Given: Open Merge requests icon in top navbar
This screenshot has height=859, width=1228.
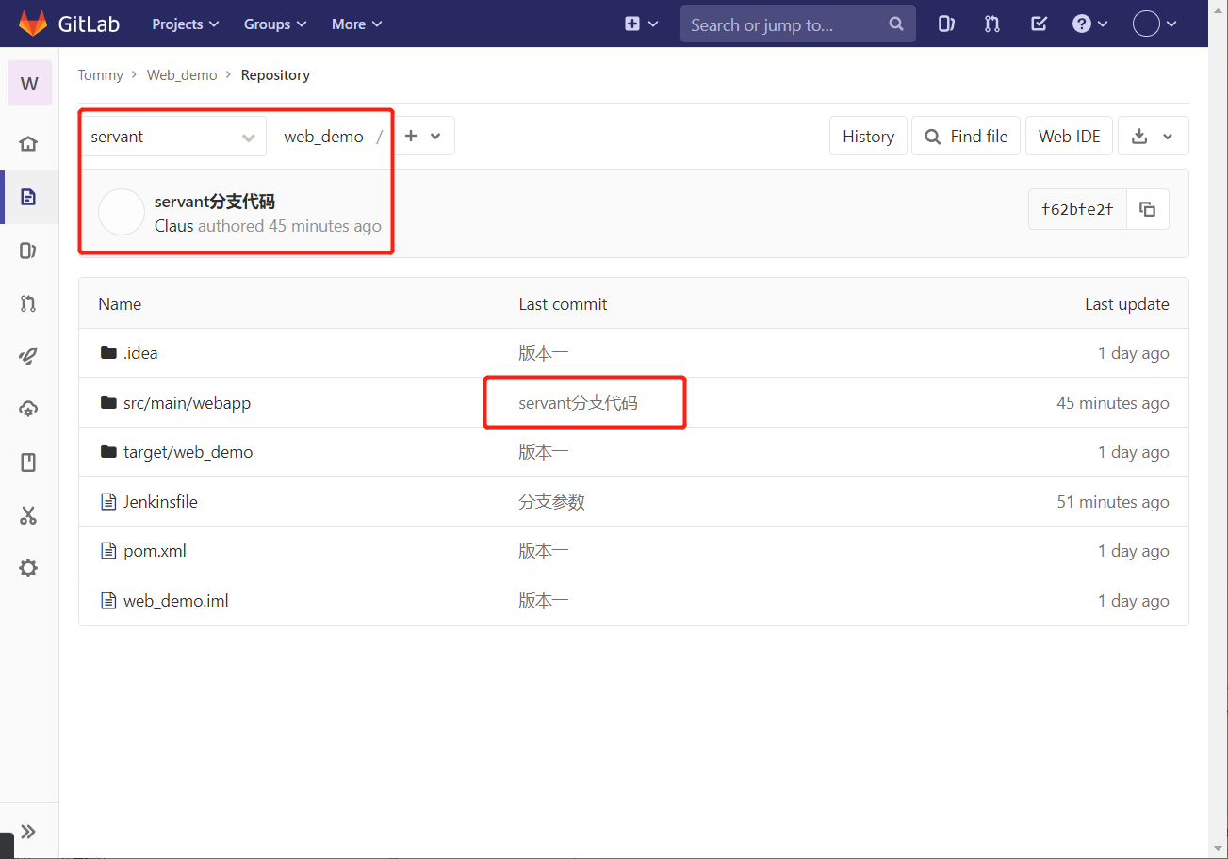Looking at the screenshot, I should 992,24.
